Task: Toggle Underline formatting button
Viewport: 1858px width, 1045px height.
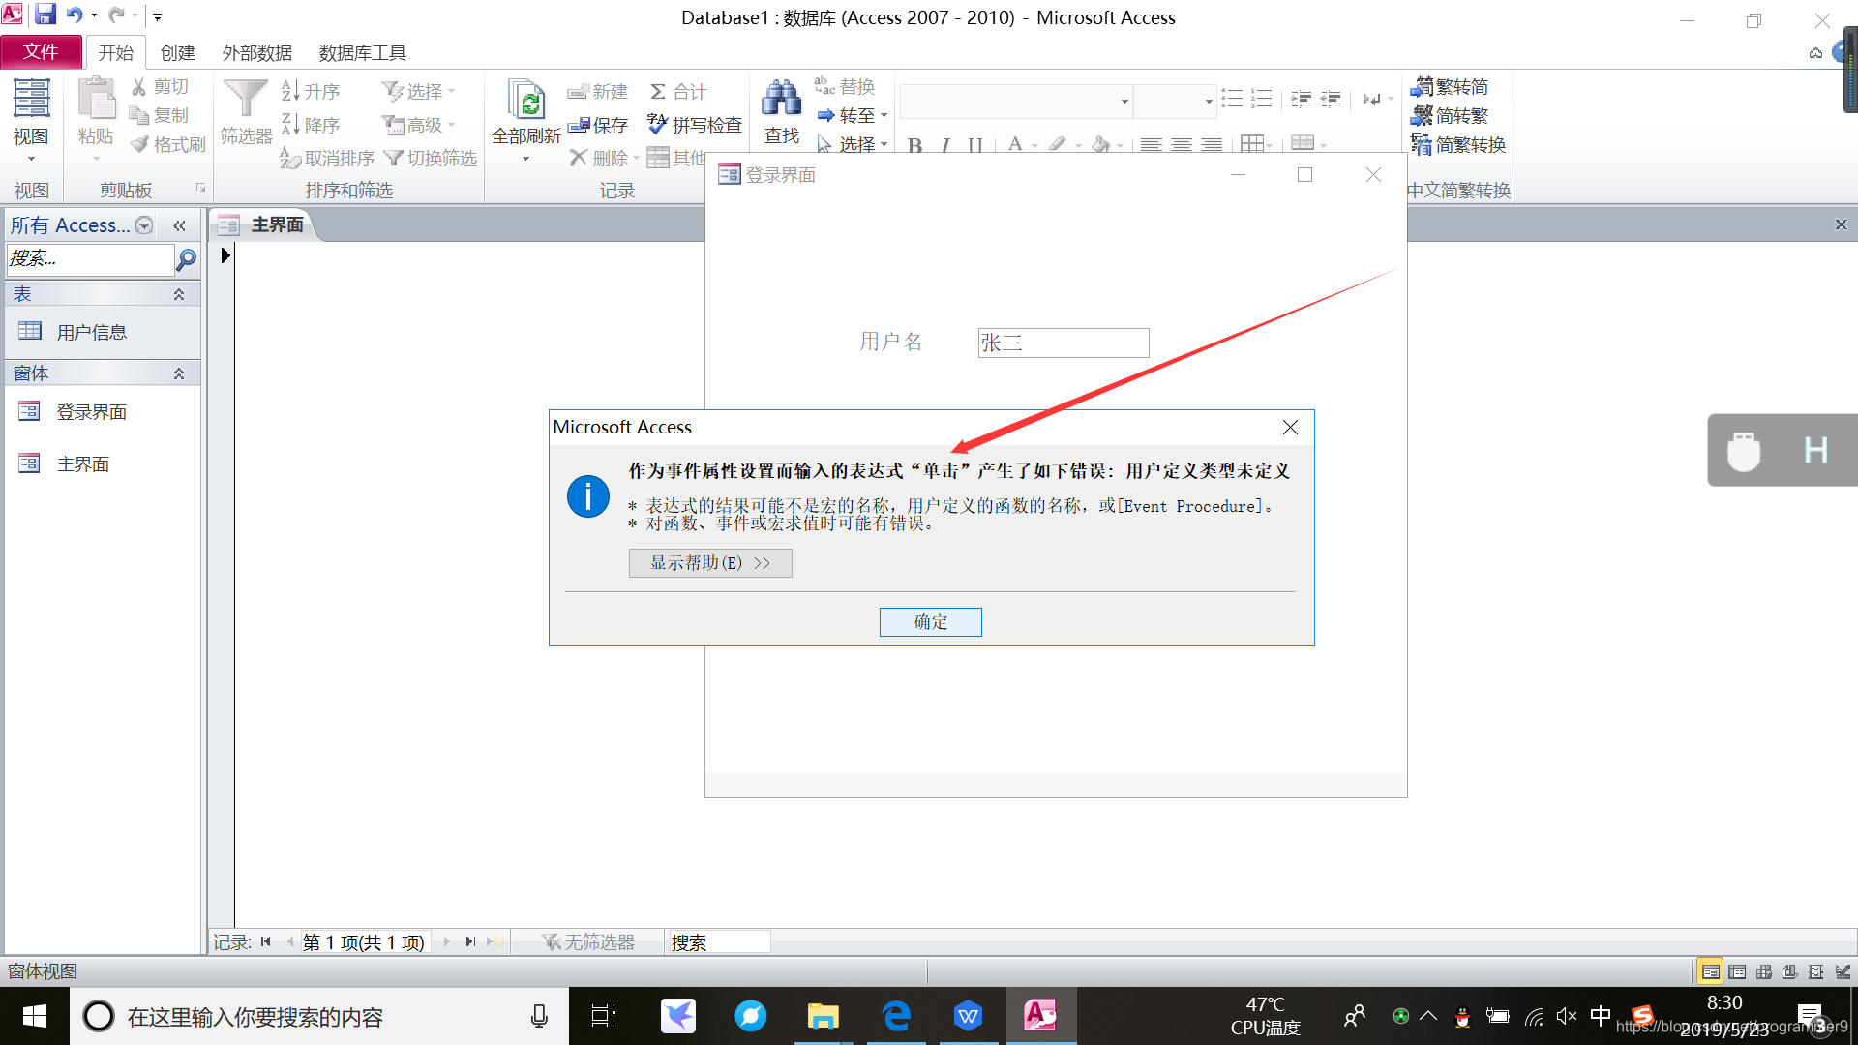Action: coord(975,145)
